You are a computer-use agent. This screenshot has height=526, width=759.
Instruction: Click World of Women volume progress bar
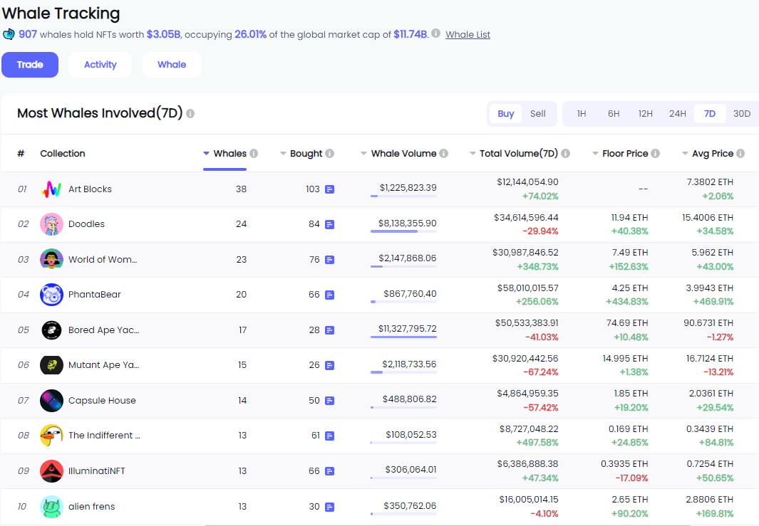[403, 266]
